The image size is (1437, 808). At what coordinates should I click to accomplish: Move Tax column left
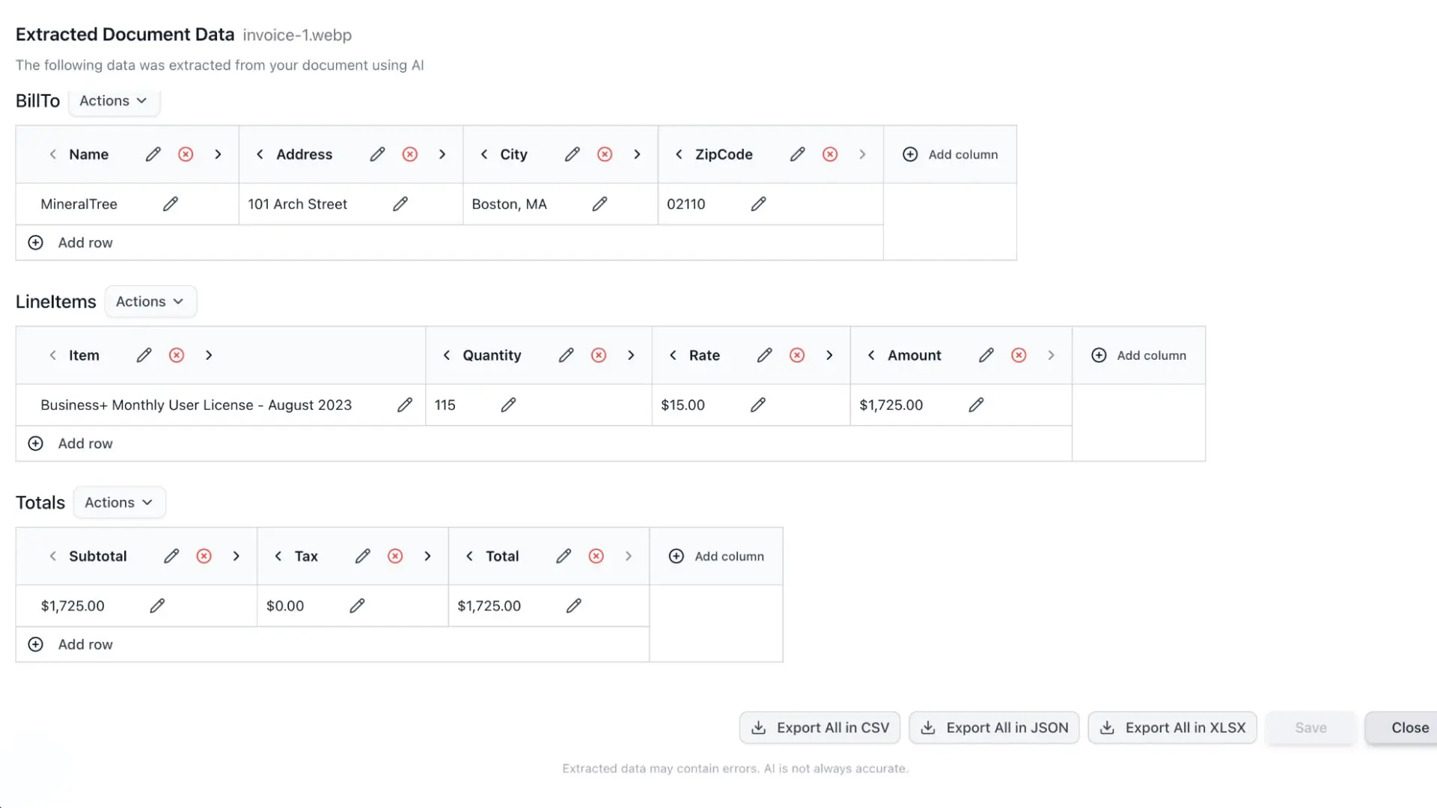[x=278, y=556]
